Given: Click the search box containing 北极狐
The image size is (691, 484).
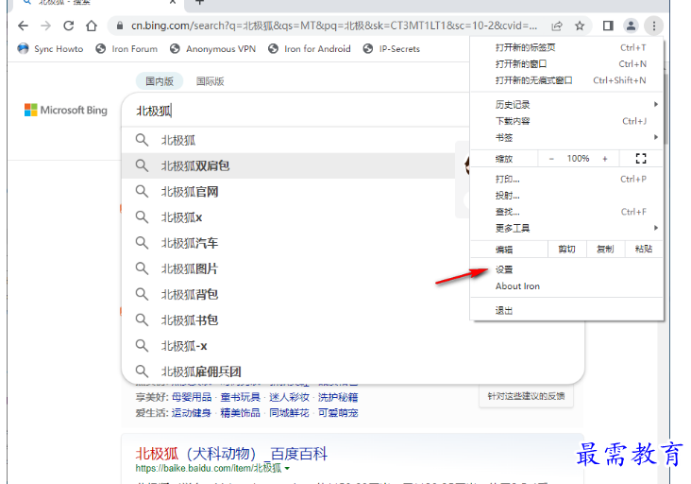Looking at the screenshot, I should pyautogui.click(x=295, y=111).
